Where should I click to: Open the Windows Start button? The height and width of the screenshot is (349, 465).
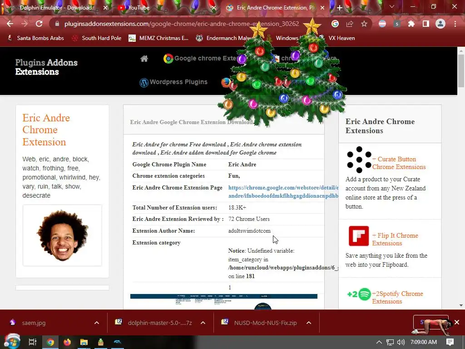click(x=12, y=342)
